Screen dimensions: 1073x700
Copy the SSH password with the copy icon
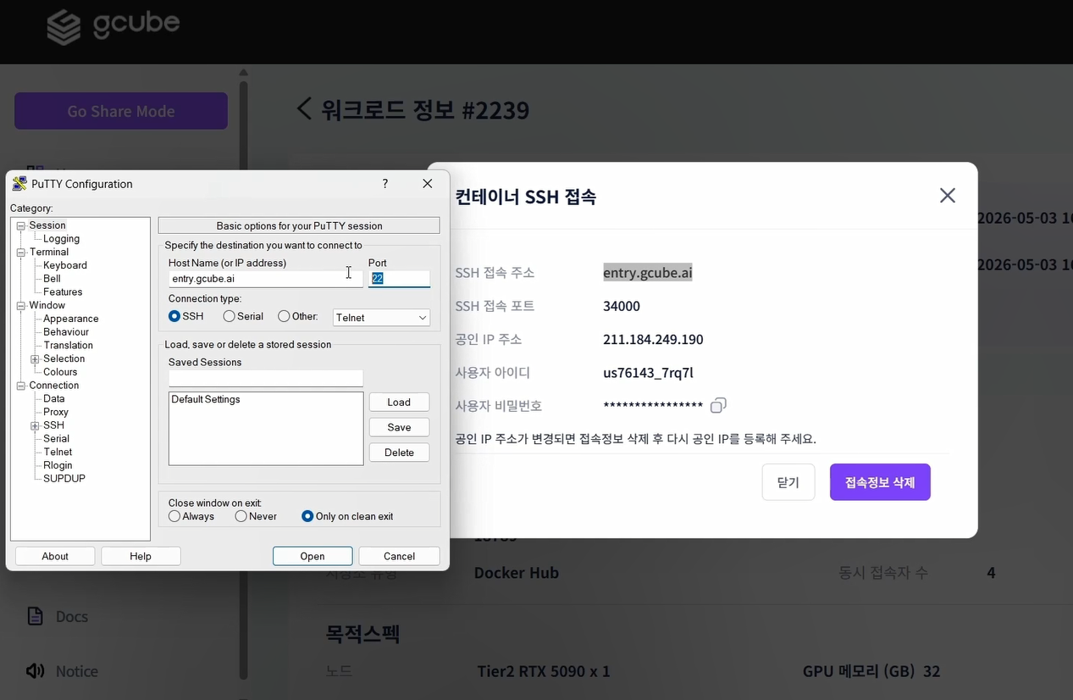pos(718,406)
